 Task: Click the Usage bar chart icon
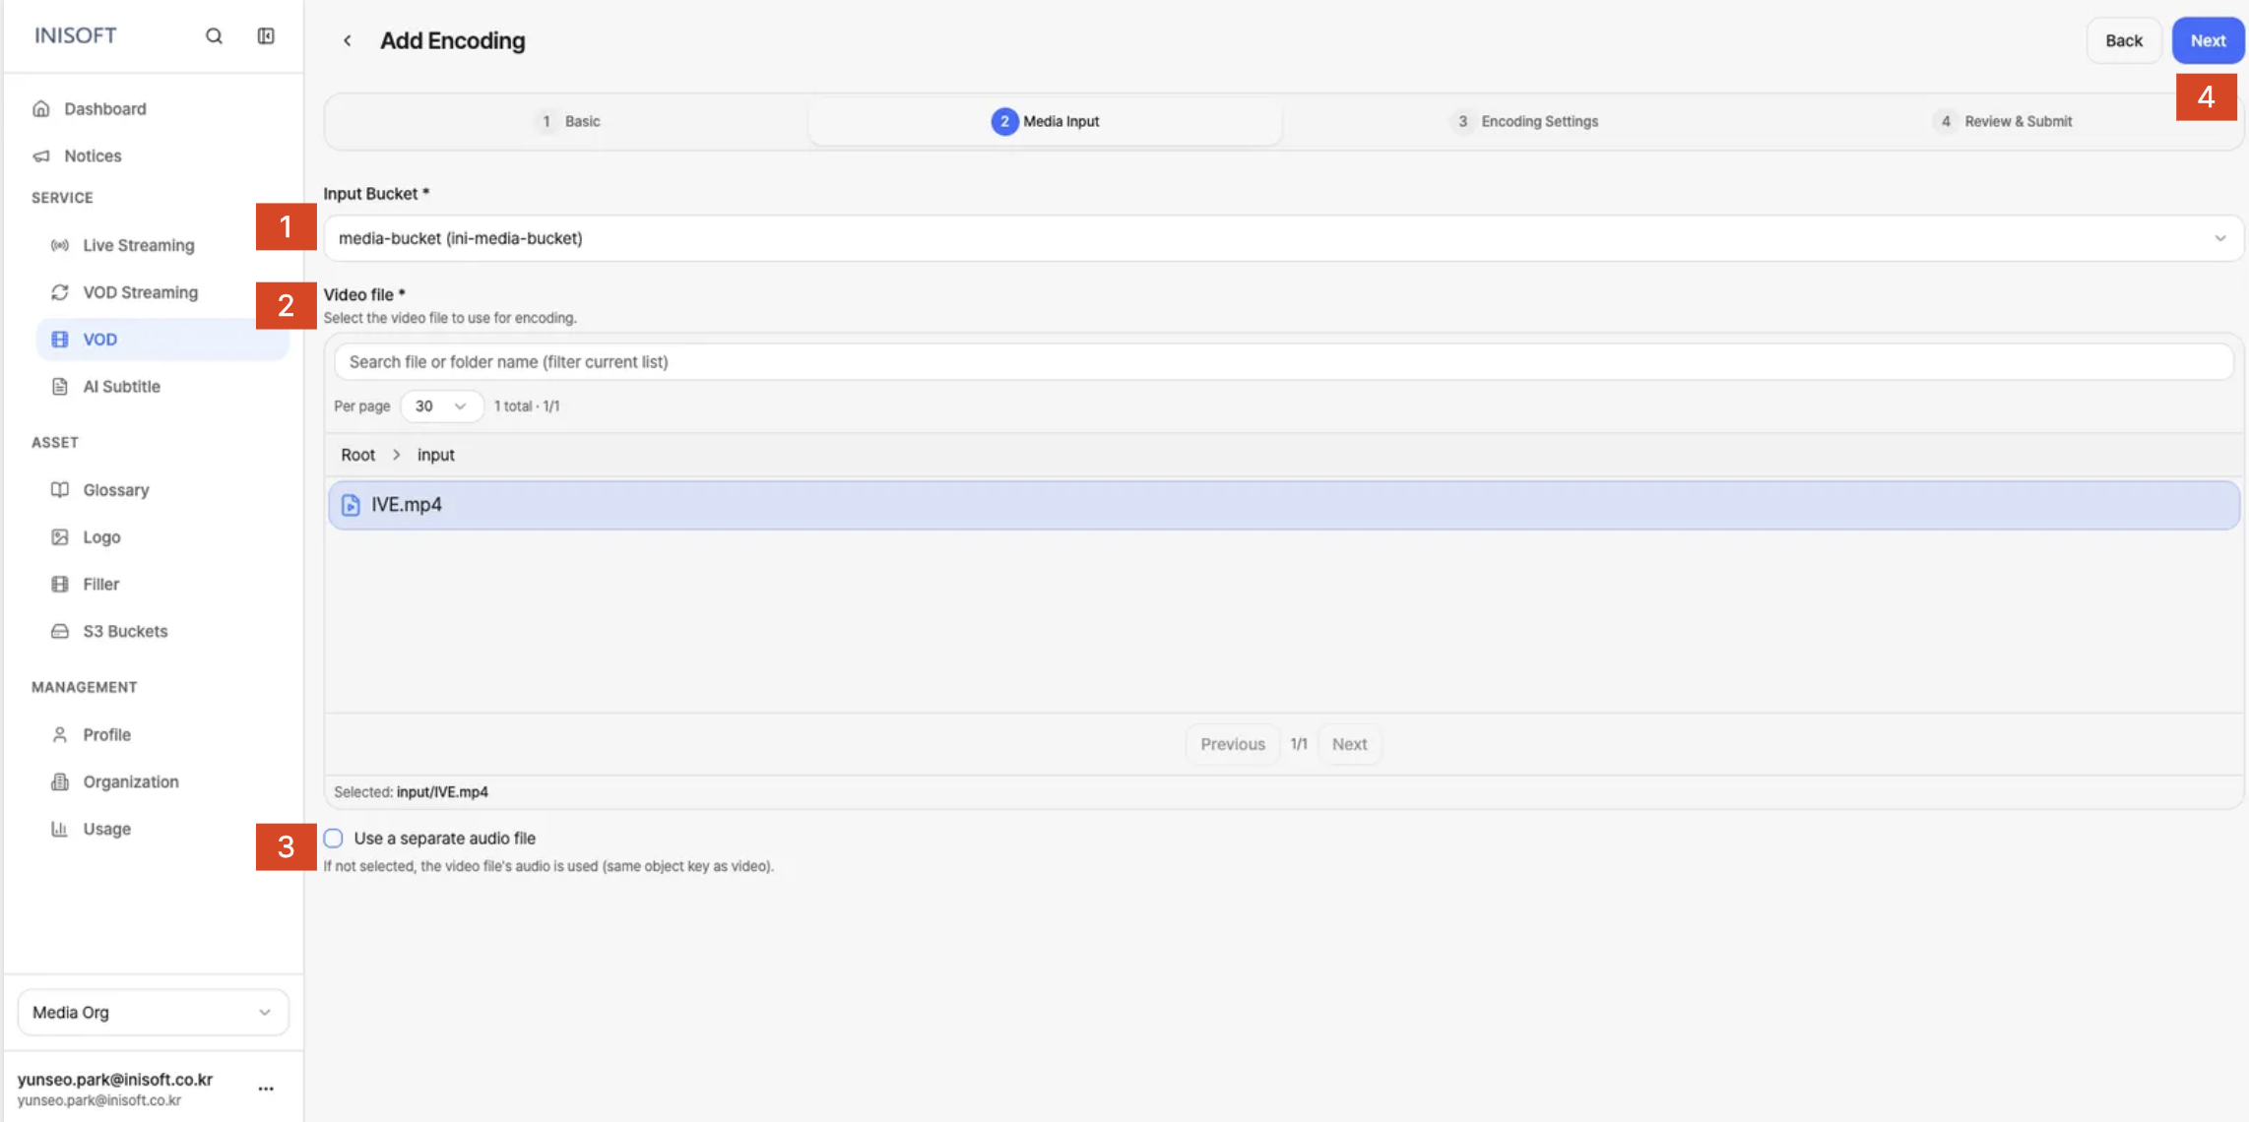tap(60, 830)
